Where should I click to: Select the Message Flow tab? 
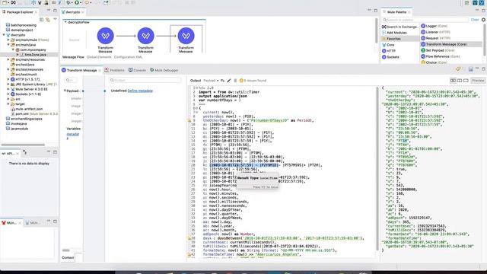pos(73,57)
